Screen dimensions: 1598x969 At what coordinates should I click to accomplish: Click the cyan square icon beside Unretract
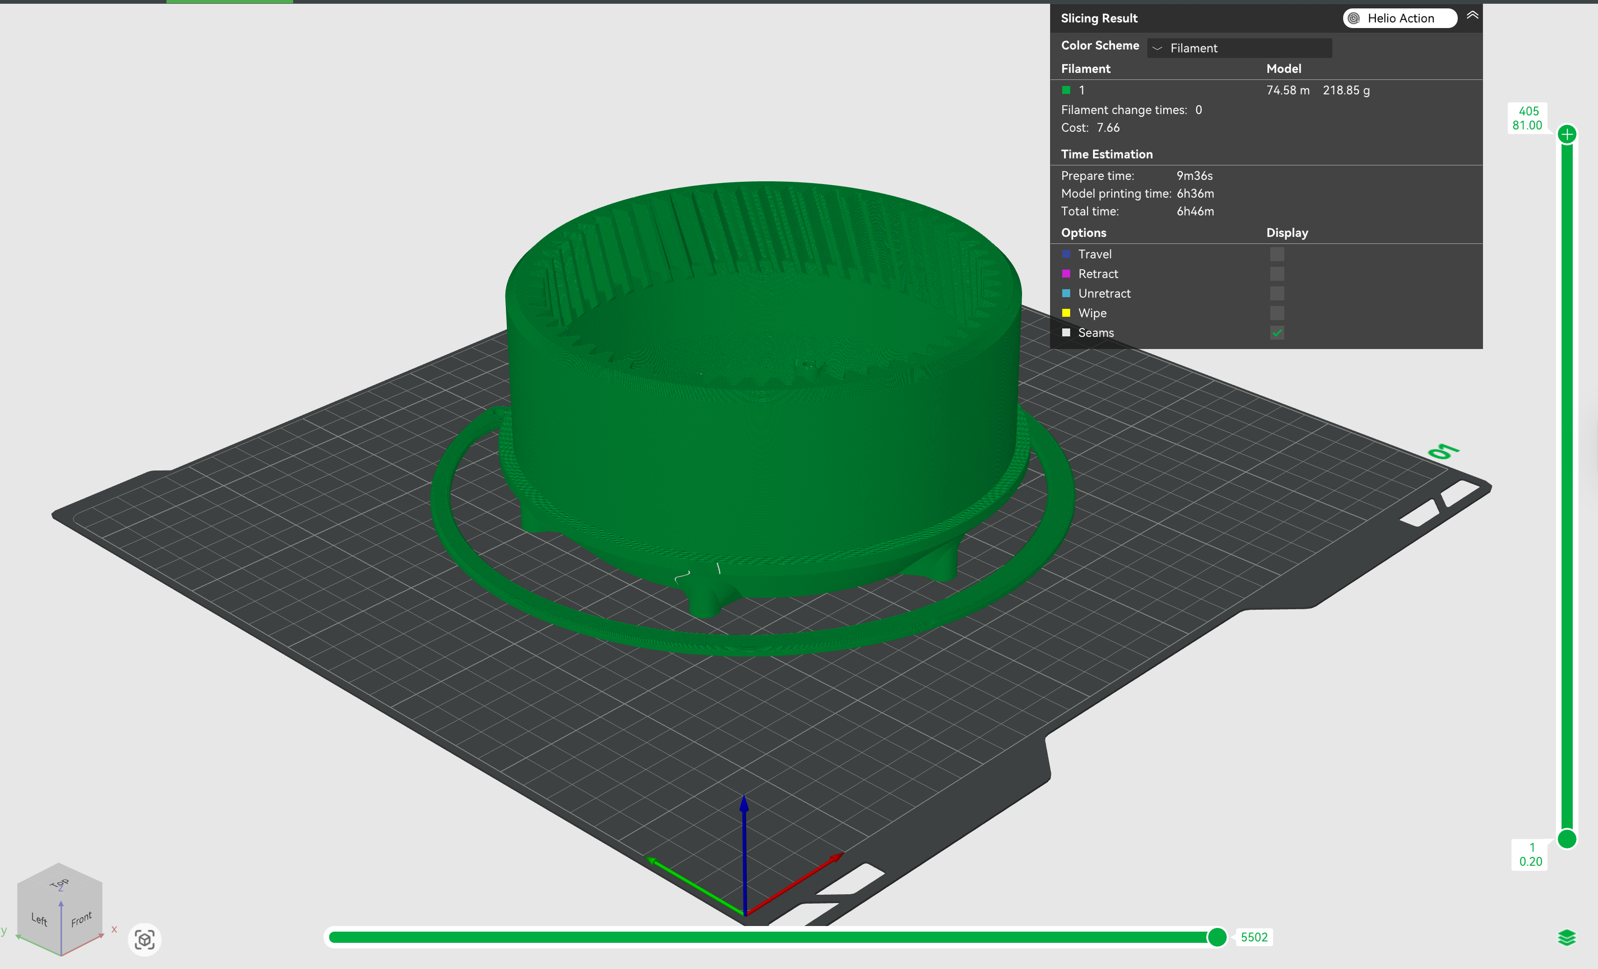(x=1066, y=293)
